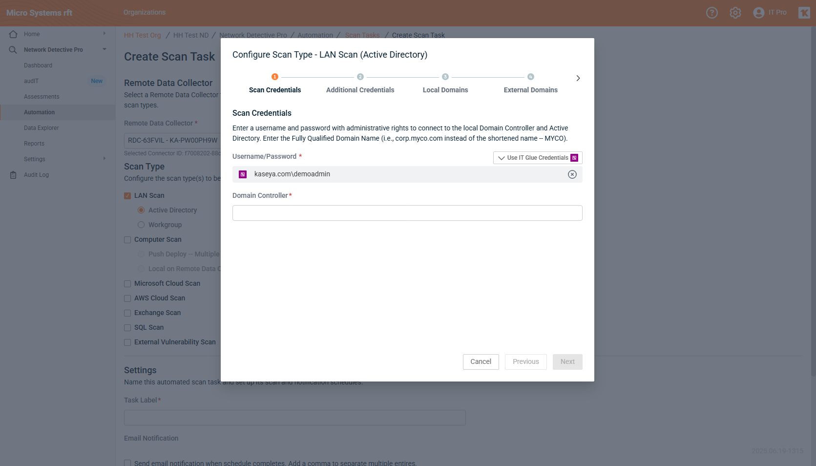This screenshot has width=816, height=466.
Task: Click the Audit Log clipboard icon
Action: pos(13,175)
